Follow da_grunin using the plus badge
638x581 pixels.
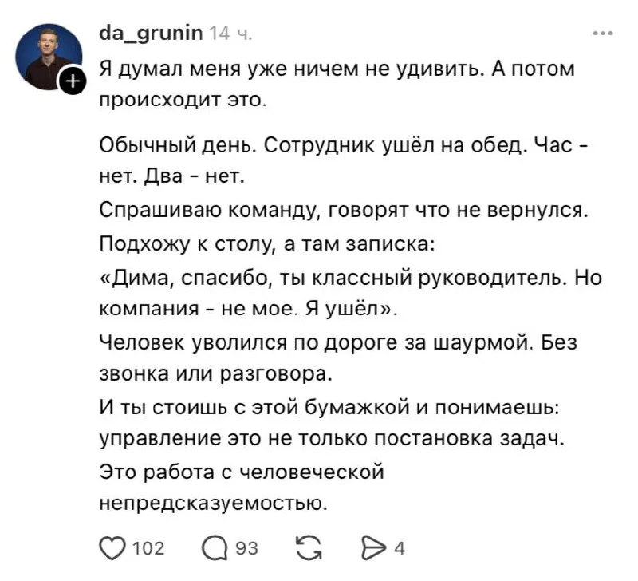pos(71,79)
